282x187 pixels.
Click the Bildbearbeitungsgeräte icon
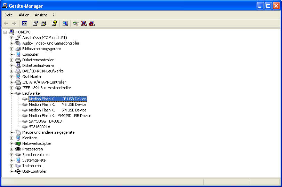pyautogui.click(x=18, y=49)
